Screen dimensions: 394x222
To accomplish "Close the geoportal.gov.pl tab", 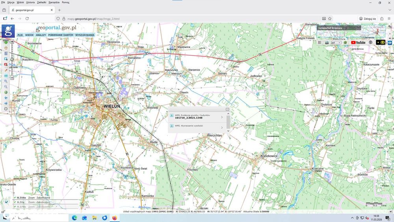I will [52, 10].
